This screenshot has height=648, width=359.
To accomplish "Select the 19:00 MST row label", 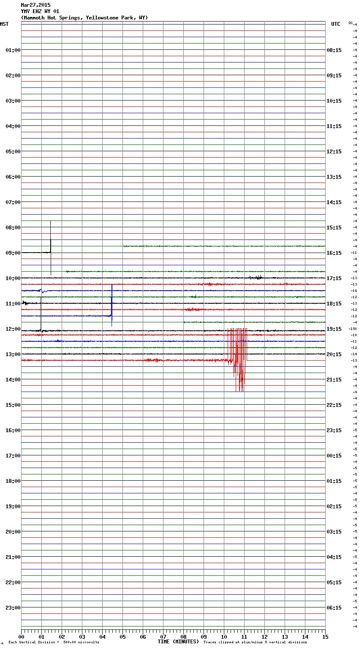I will tap(13, 506).
